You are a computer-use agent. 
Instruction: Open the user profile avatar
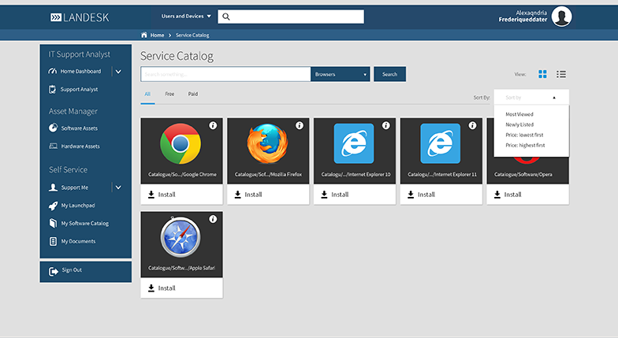tap(562, 17)
